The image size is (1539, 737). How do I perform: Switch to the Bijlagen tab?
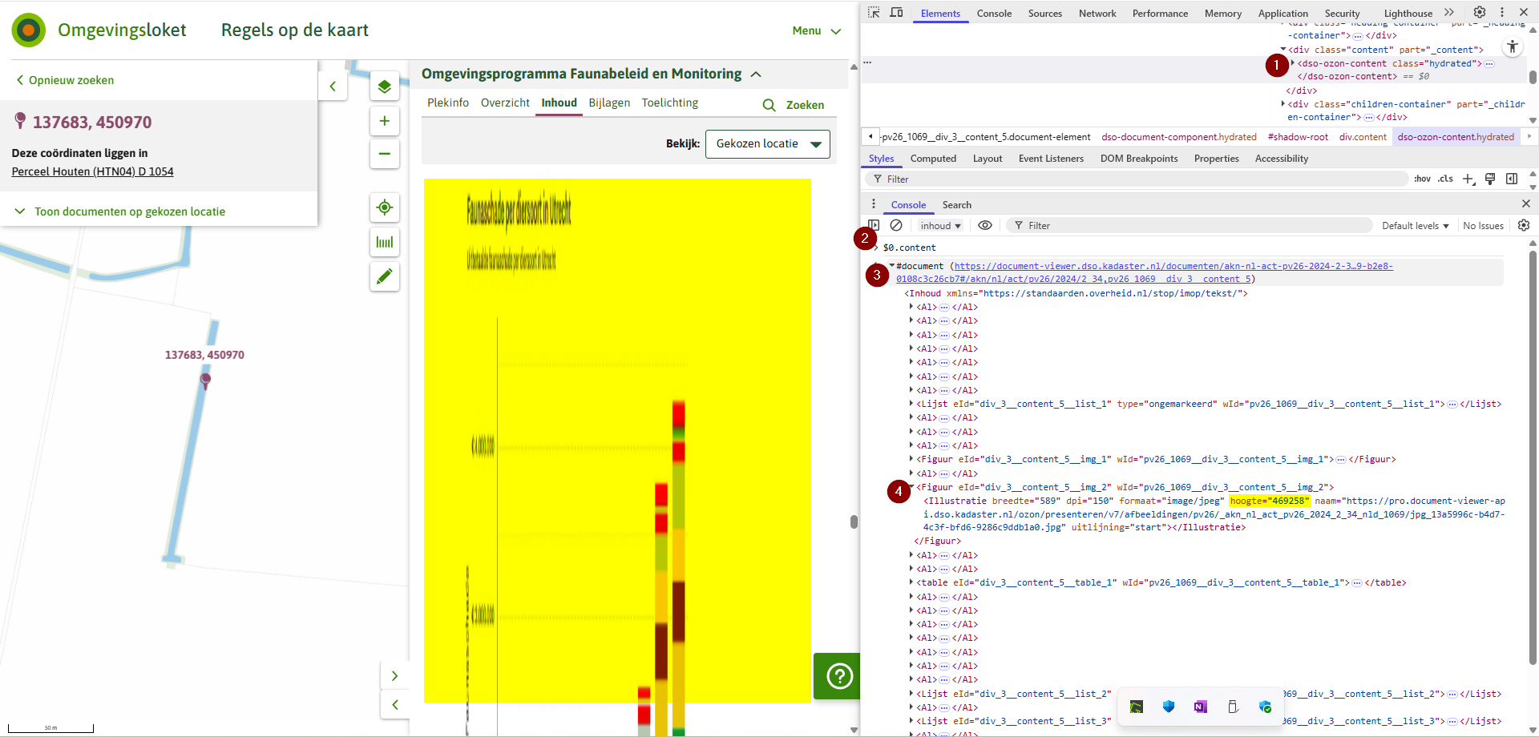click(609, 103)
